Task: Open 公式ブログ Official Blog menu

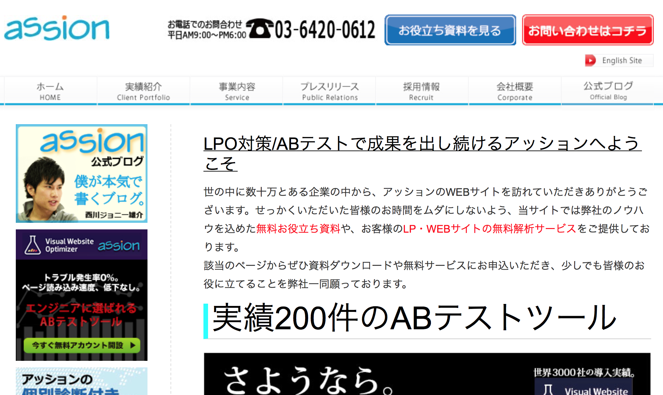Action: tap(608, 90)
